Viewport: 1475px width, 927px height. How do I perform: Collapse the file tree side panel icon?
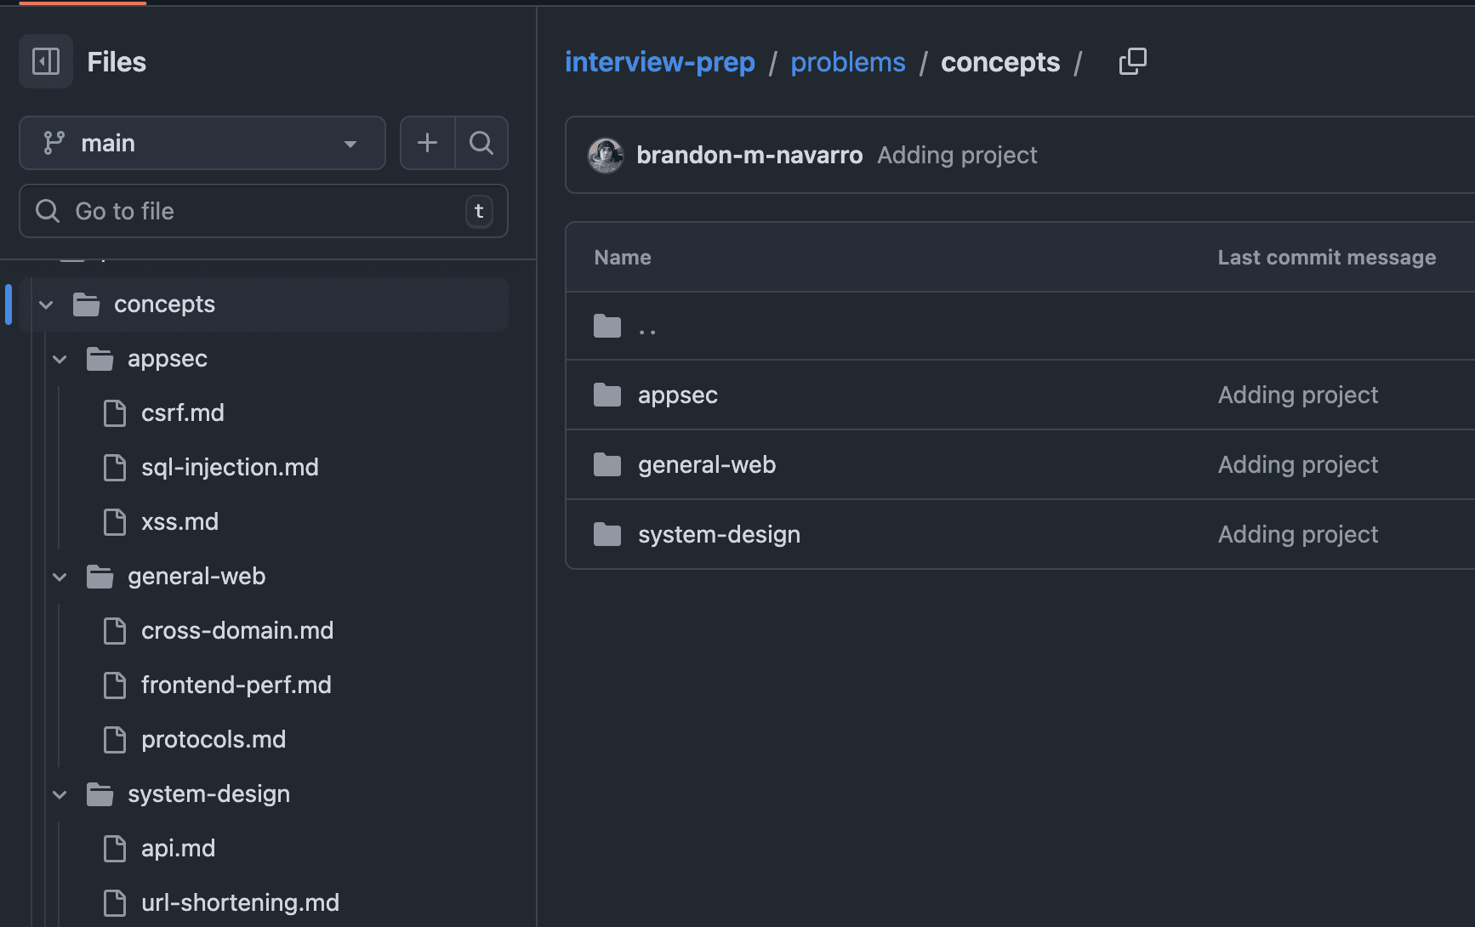[x=46, y=61]
